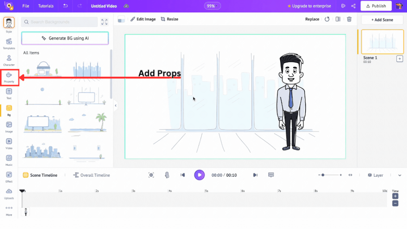Click the delete trash icon
Viewport: 407px width, 229px height.
pos(349,19)
